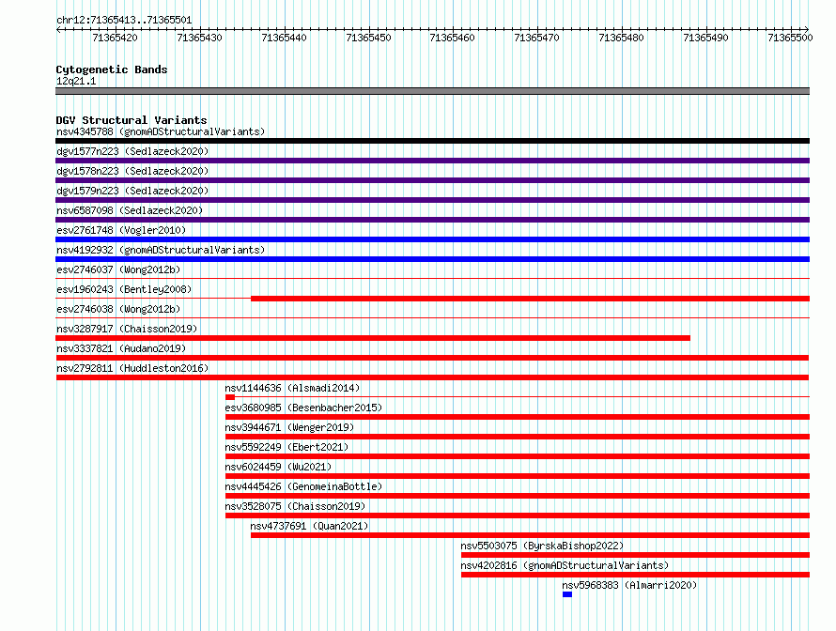Click ruler position 71365420
The width and height of the screenshot is (836, 631).
(x=116, y=38)
